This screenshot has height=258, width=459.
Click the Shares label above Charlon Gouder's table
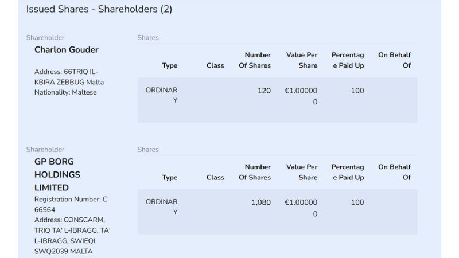pos(148,38)
